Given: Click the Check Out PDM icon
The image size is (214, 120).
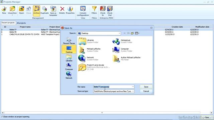Looking at the screenshot, I should point(110,11).
